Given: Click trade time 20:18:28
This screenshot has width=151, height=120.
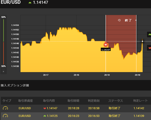Looking at the screenshot, I should (74, 108).
